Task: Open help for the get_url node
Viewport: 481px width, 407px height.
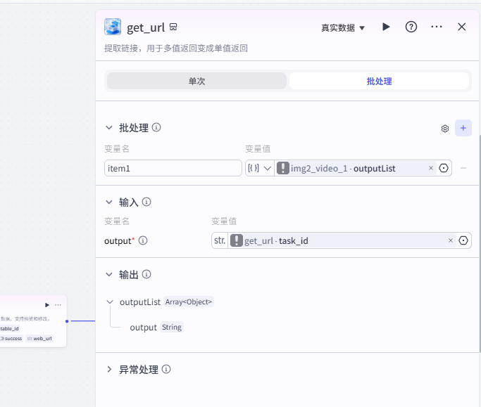Action: [411, 27]
